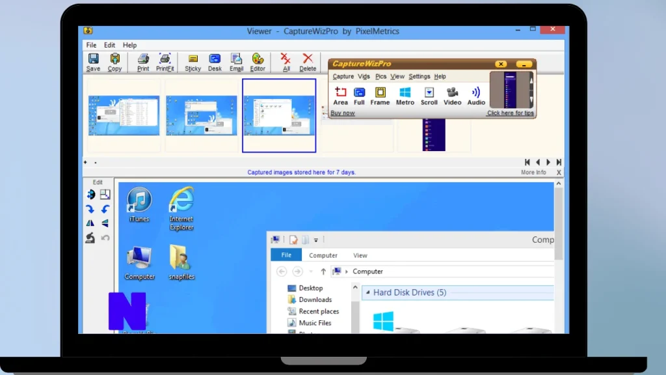The width and height of the screenshot is (666, 375).
Task: Select the second desktop capture thumbnail
Action: (x=202, y=115)
